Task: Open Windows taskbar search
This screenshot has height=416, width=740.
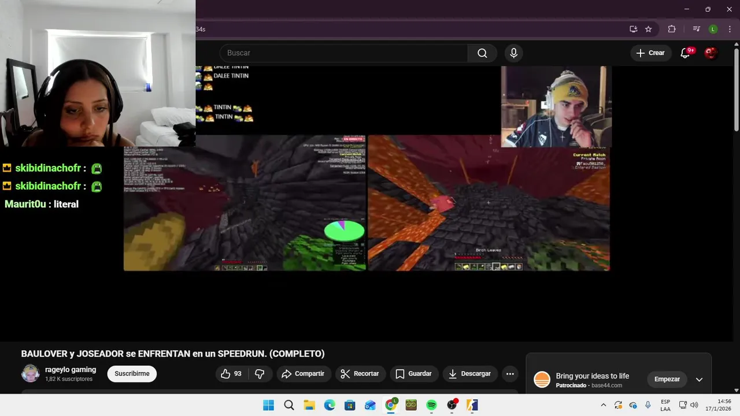Action: pos(289,405)
